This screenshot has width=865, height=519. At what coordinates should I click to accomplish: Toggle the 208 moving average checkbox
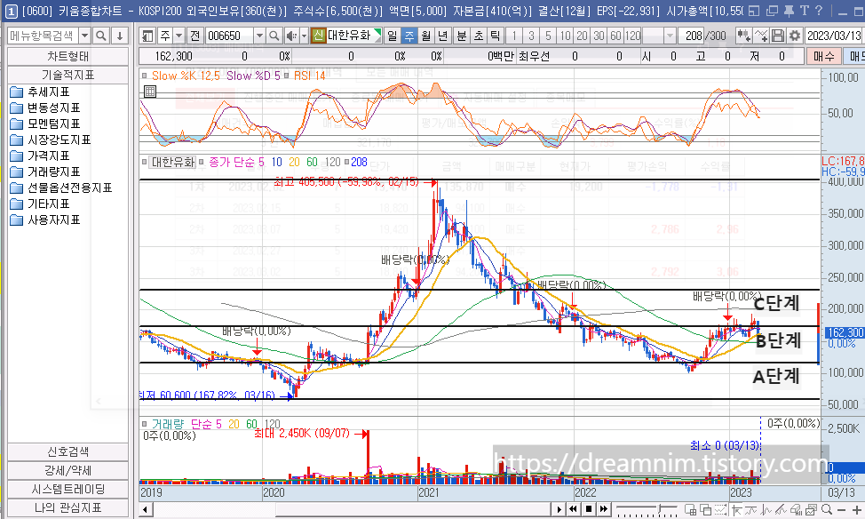346,162
